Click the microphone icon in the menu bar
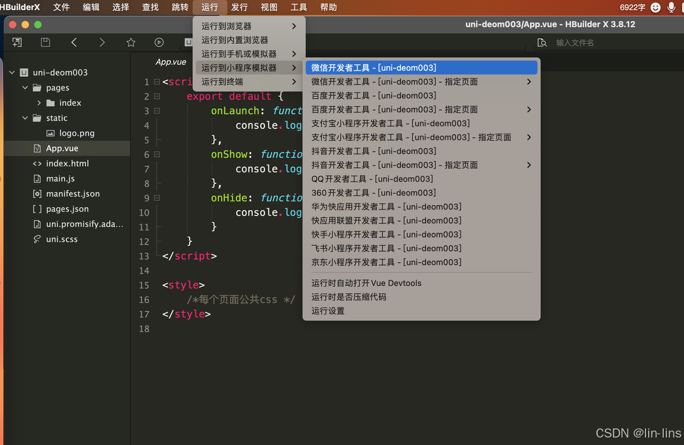684x445 pixels. [671, 7]
